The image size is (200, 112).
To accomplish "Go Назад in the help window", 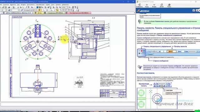I will [147, 5].
